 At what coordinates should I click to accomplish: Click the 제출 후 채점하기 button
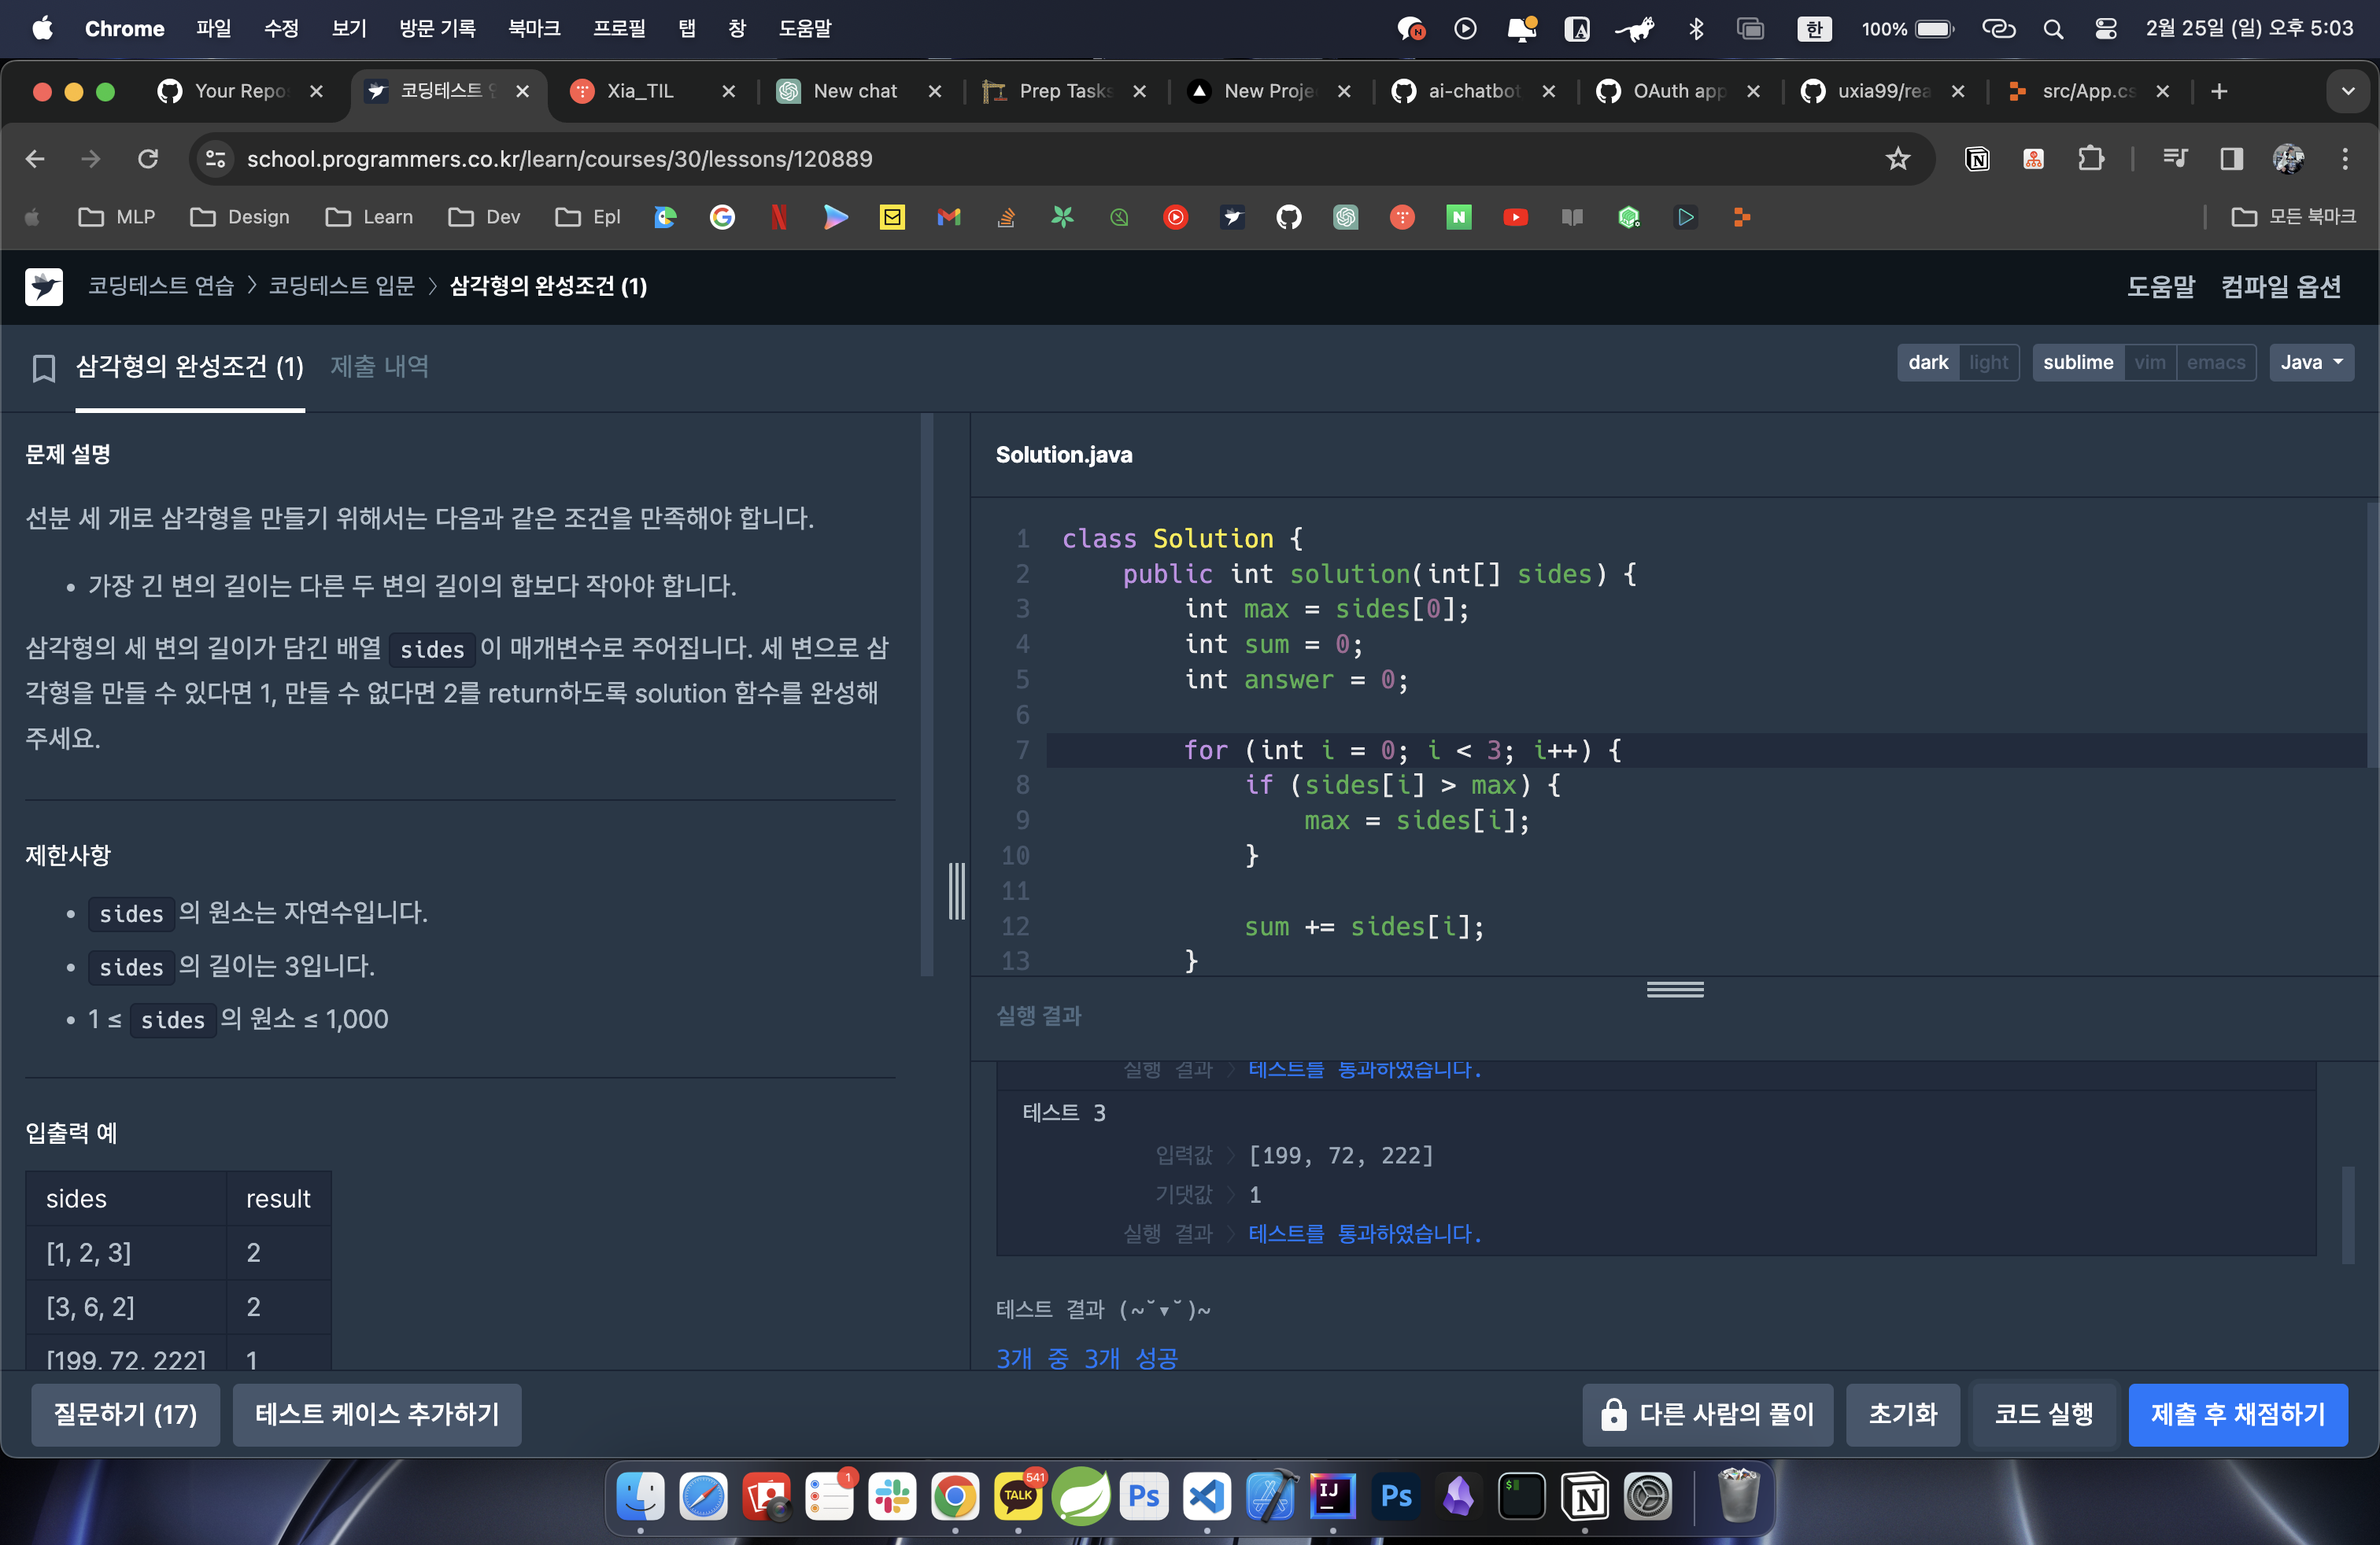2237,1414
